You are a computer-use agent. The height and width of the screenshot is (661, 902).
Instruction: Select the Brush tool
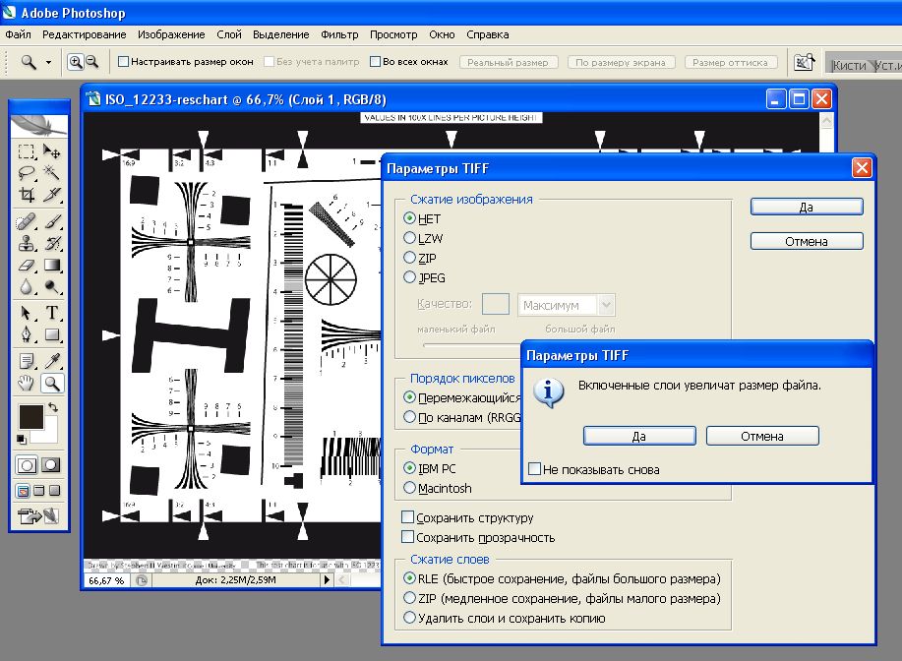click(52, 221)
